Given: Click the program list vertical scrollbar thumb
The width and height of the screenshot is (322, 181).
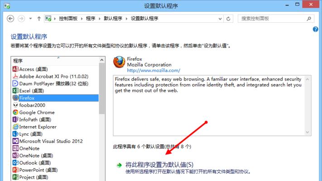Looking at the screenshot, I should 101,88.
